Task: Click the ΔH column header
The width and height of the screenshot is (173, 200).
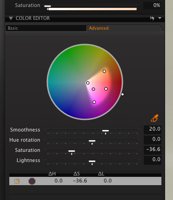Action: coord(52,174)
